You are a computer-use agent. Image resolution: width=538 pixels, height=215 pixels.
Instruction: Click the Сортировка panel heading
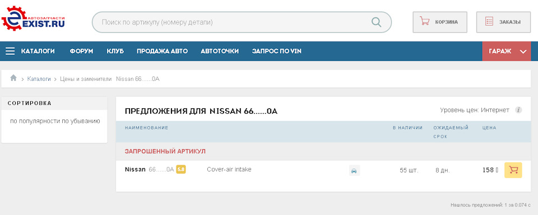click(x=30, y=103)
